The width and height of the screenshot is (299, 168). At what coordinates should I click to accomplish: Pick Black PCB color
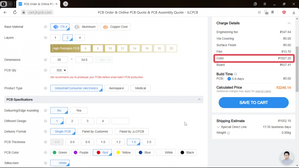tap(187, 152)
